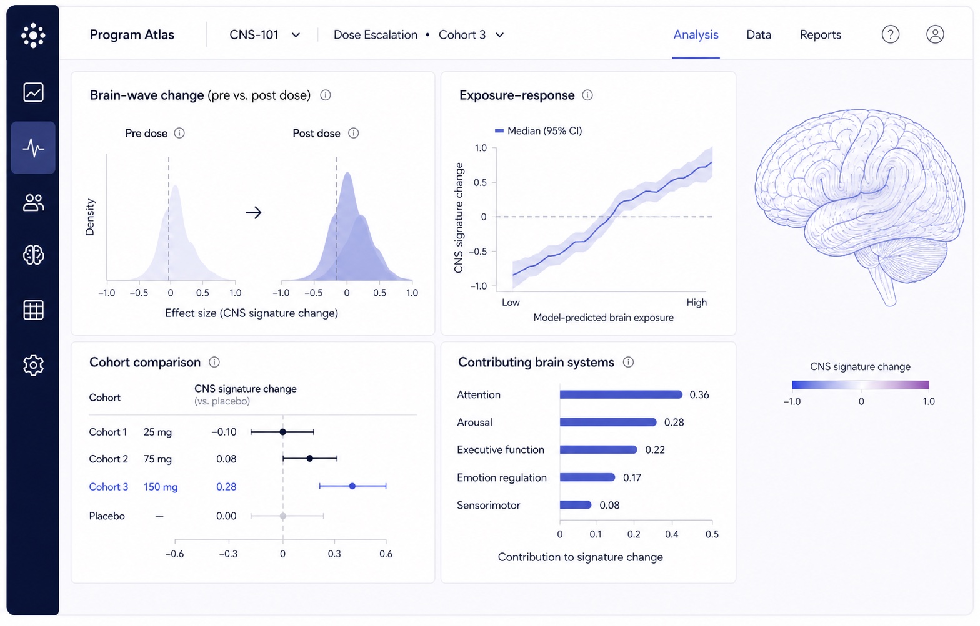The height and width of the screenshot is (626, 980).
Task: Click info icon beside Post dose label
Action: pos(354,133)
